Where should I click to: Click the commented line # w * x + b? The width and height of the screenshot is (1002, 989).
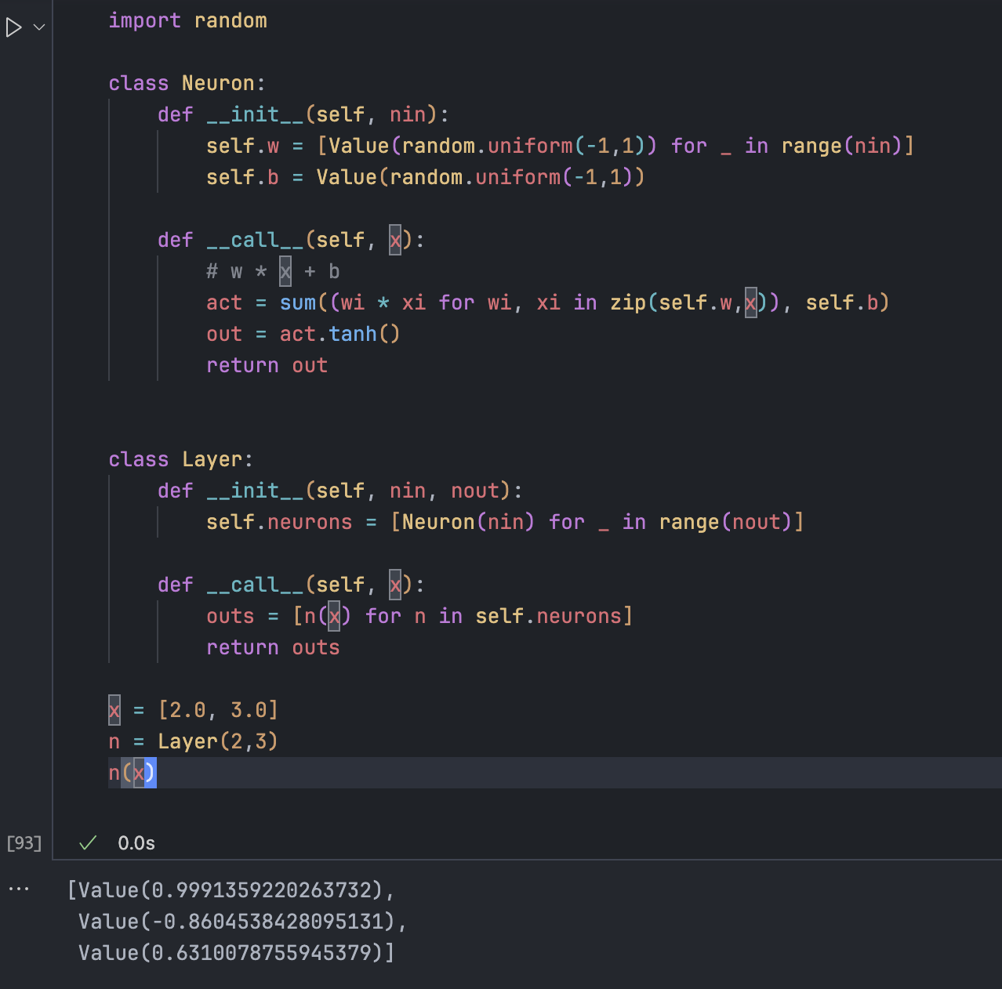[x=272, y=271]
